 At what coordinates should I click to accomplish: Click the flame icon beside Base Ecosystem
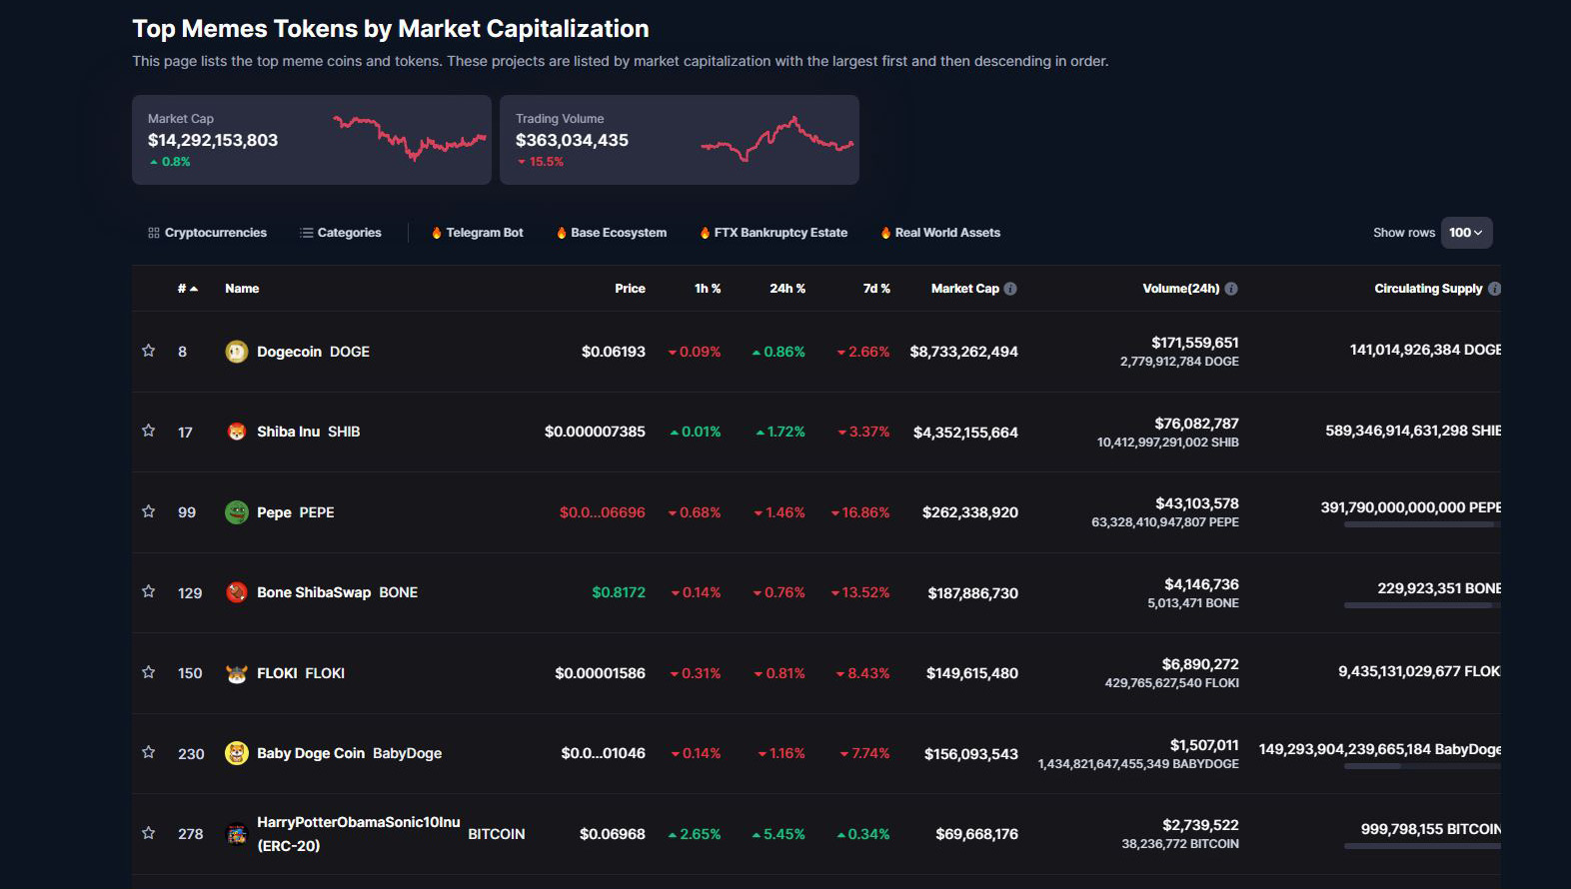562,233
